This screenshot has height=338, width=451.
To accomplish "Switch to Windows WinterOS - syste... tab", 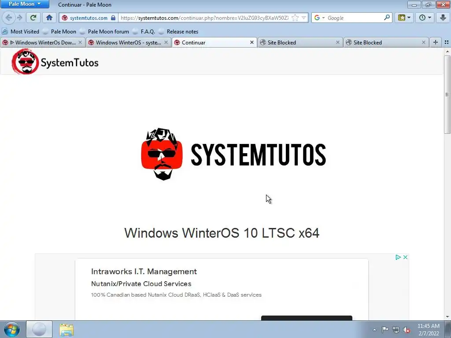I will click(x=129, y=43).
